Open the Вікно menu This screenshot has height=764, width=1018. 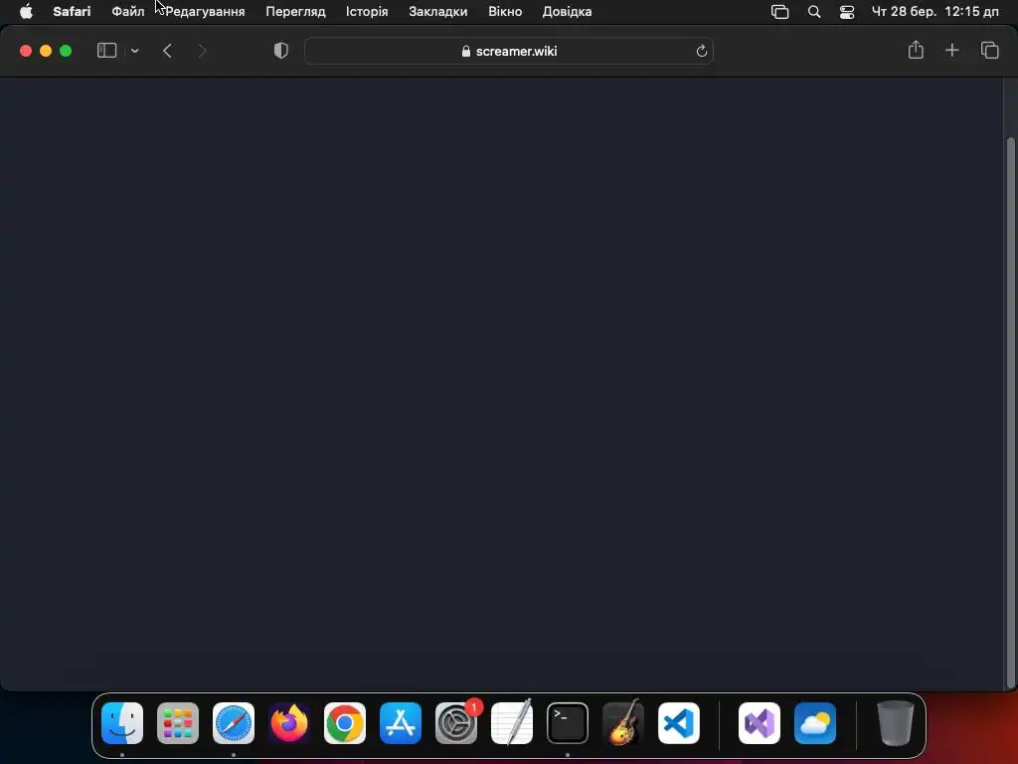505,12
